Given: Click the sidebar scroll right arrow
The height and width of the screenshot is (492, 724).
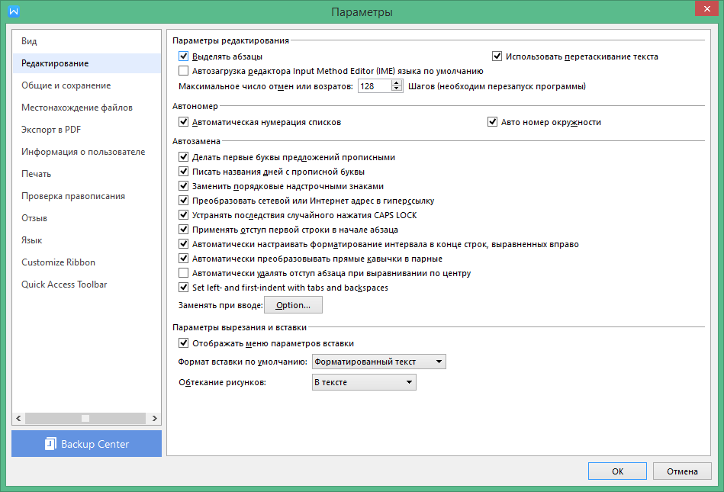Looking at the screenshot, I should pos(155,418).
